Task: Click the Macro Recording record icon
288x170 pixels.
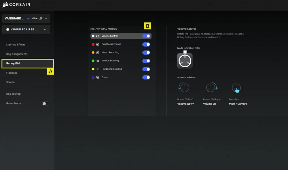Action: tap(98, 53)
